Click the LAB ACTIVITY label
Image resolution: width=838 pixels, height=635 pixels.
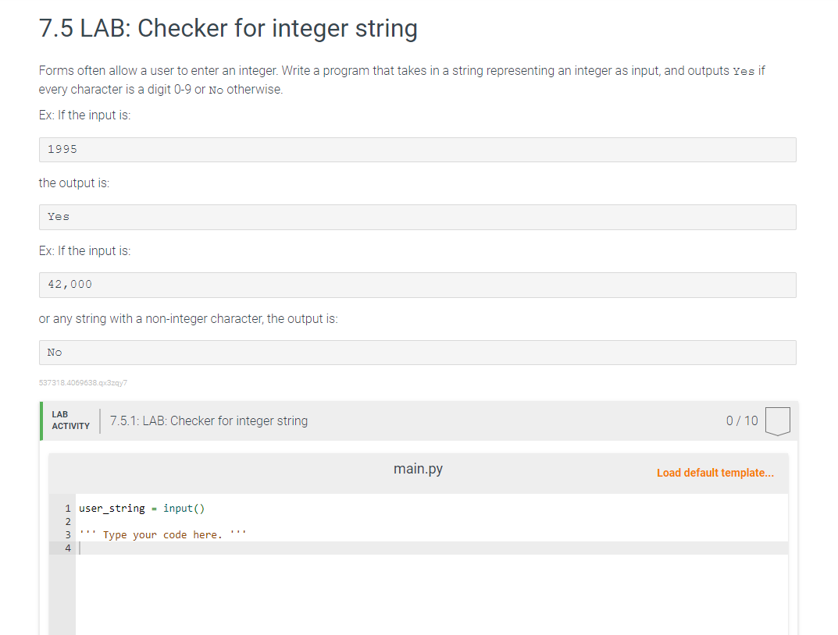(70, 420)
